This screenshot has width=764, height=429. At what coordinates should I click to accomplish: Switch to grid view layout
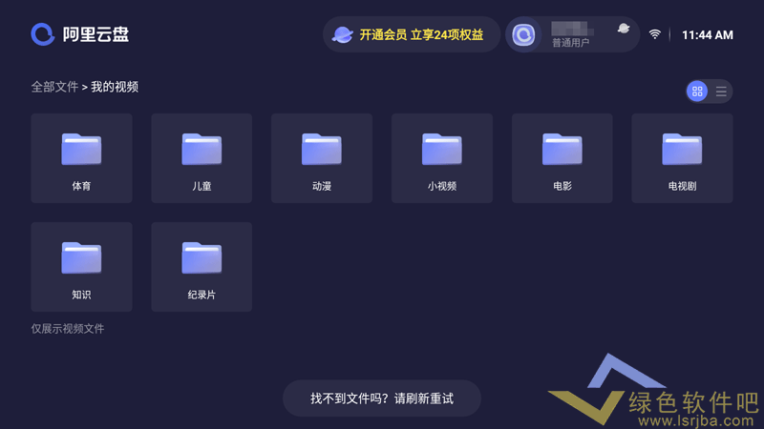tap(697, 92)
